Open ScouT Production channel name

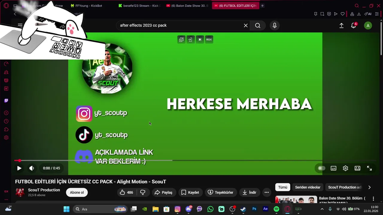[x=44, y=190]
